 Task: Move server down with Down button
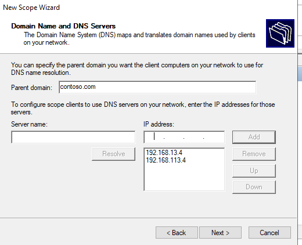tap(254, 187)
